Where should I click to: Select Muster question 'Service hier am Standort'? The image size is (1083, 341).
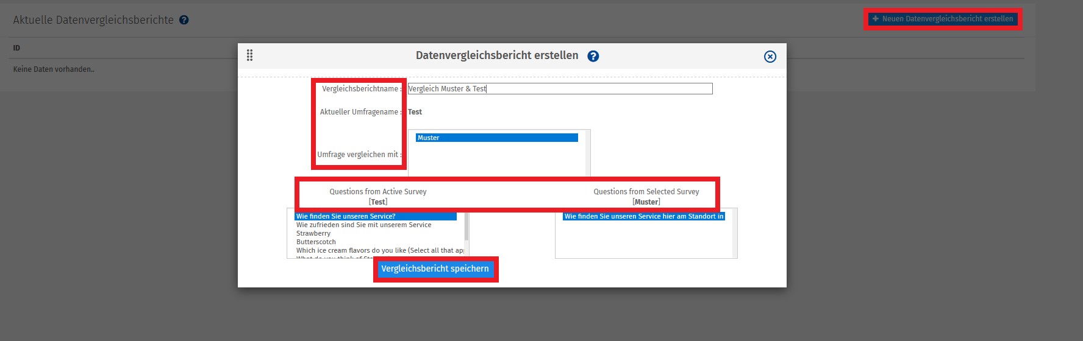tap(644, 216)
